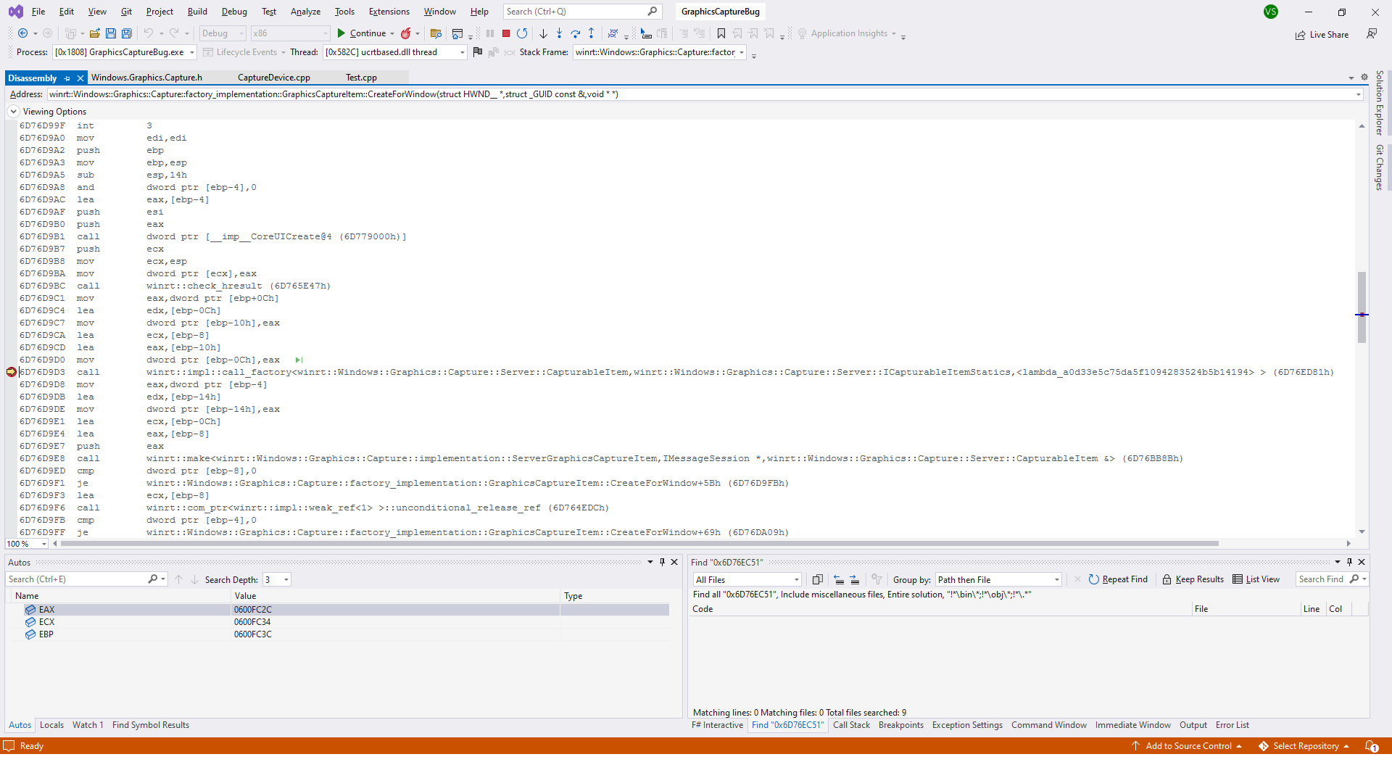
Task: Open the All Files filter dropdown
Action: [796, 579]
